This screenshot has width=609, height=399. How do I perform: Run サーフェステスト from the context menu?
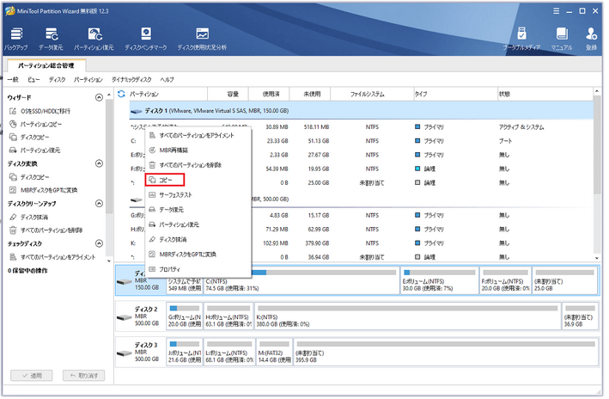198,195
